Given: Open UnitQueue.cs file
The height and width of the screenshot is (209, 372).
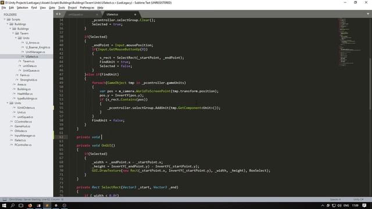Looking at the screenshot, I should pos(31,71).
